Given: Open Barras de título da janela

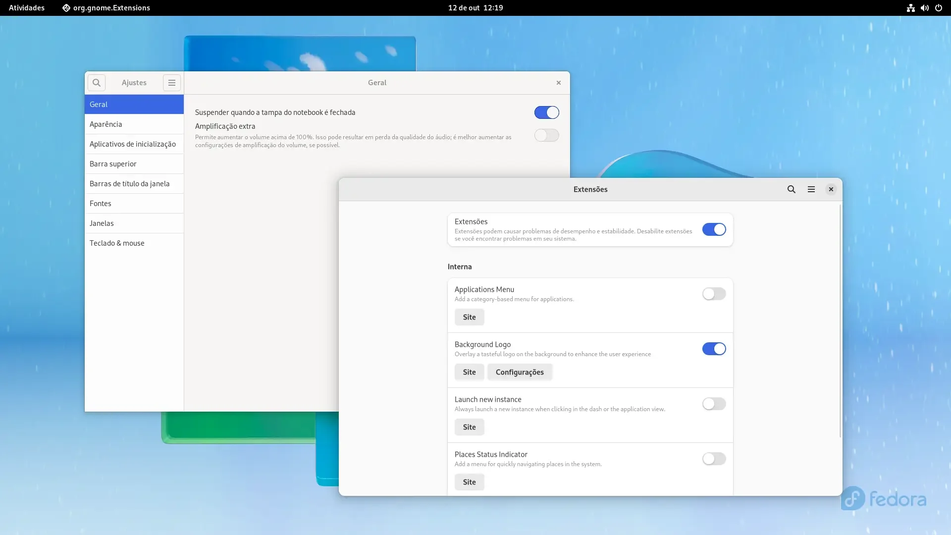Looking at the screenshot, I should pyautogui.click(x=134, y=184).
